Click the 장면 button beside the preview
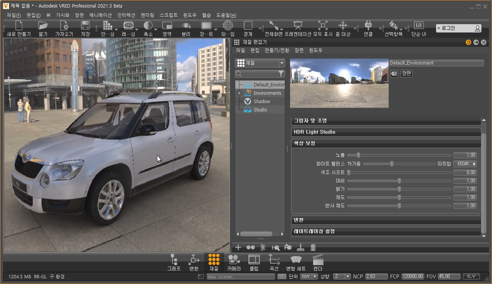The height and width of the screenshot is (284, 492). (x=406, y=74)
